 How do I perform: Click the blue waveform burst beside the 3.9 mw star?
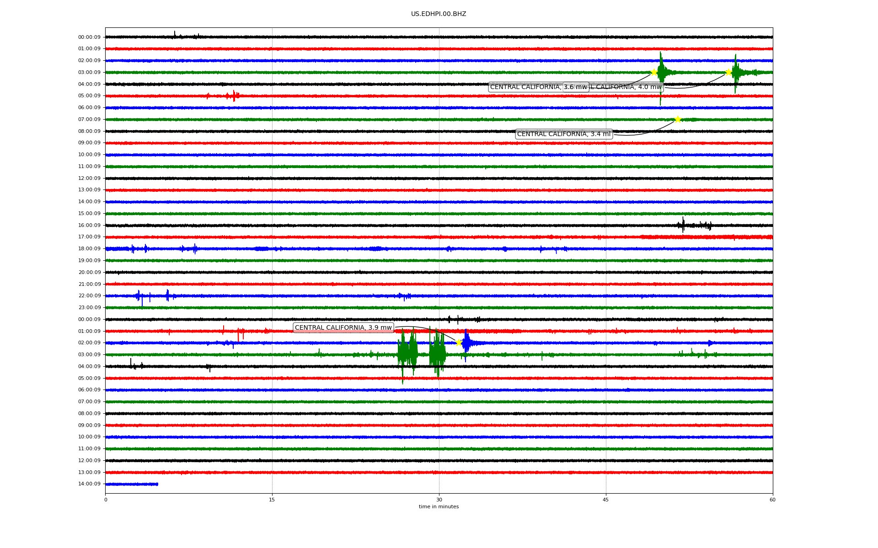[x=466, y=342]
